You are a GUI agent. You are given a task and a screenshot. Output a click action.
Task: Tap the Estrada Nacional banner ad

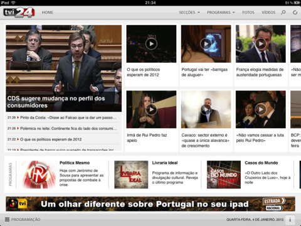point(150,204)
